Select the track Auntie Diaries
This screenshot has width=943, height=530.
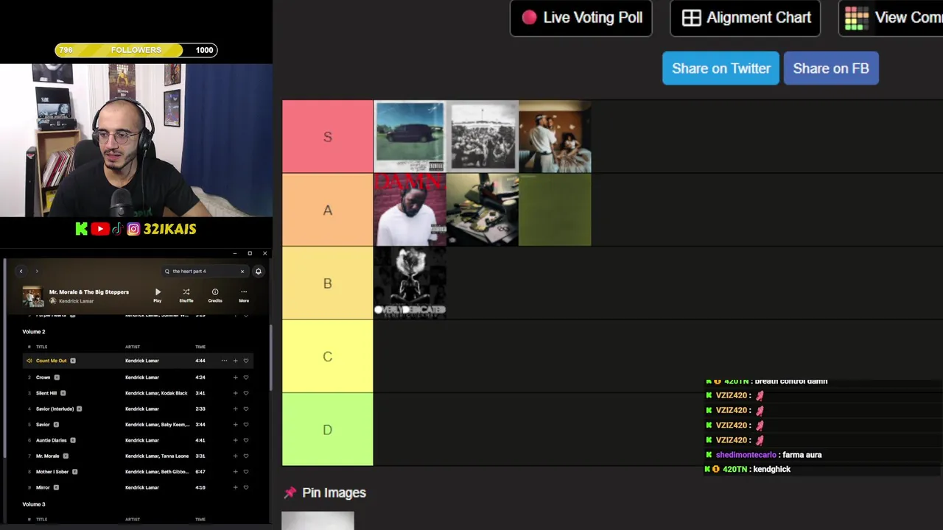pos(52,440)
